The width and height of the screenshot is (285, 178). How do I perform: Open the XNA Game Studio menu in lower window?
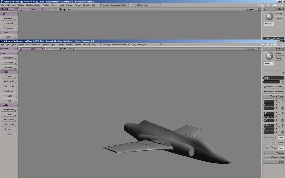33,45
